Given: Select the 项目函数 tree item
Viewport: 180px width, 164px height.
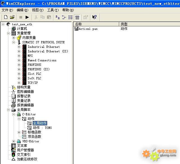Looking at the screenshot, I should tap(34, 137).
